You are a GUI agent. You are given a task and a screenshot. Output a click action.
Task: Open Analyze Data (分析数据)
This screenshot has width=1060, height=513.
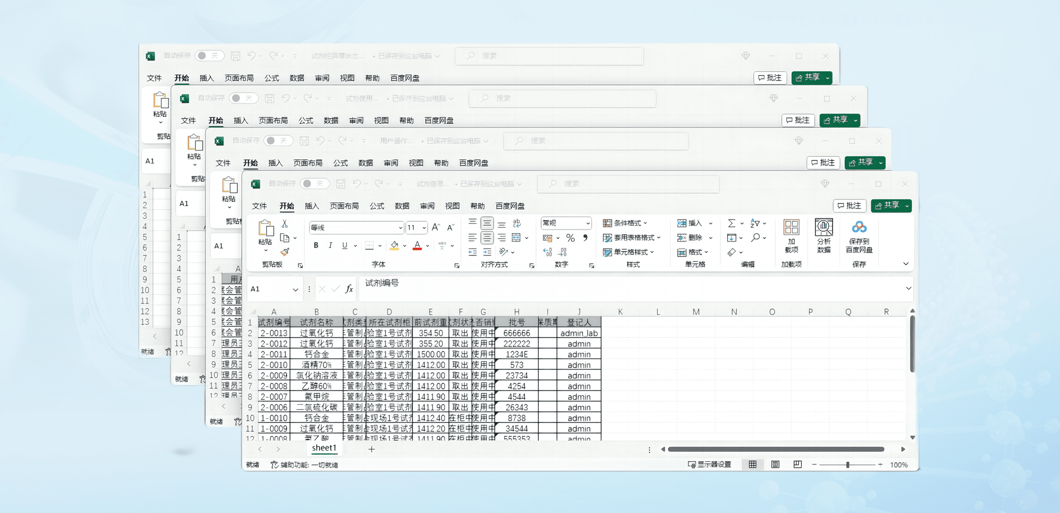[824, 236]
